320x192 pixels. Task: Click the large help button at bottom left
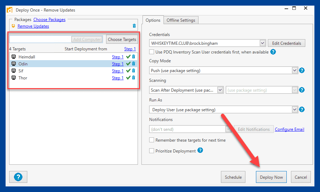(x=18, y=177)
